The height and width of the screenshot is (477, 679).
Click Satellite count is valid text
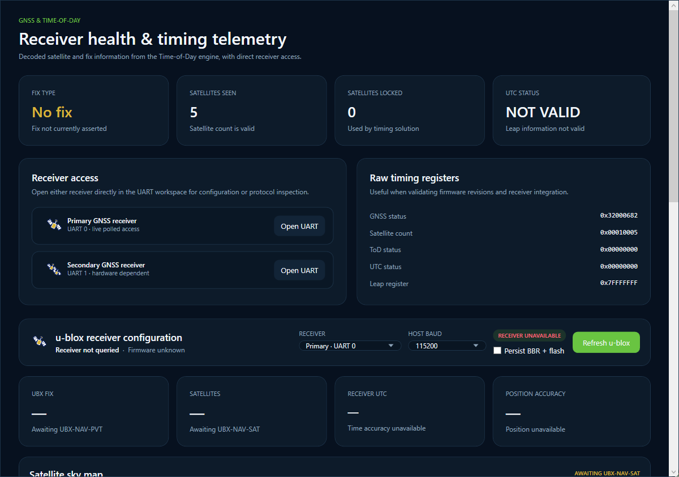[222, 129]
